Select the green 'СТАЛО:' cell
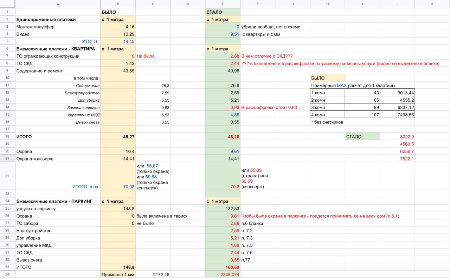This screenshot has height=278, width=450. click(x=362, y=137)
